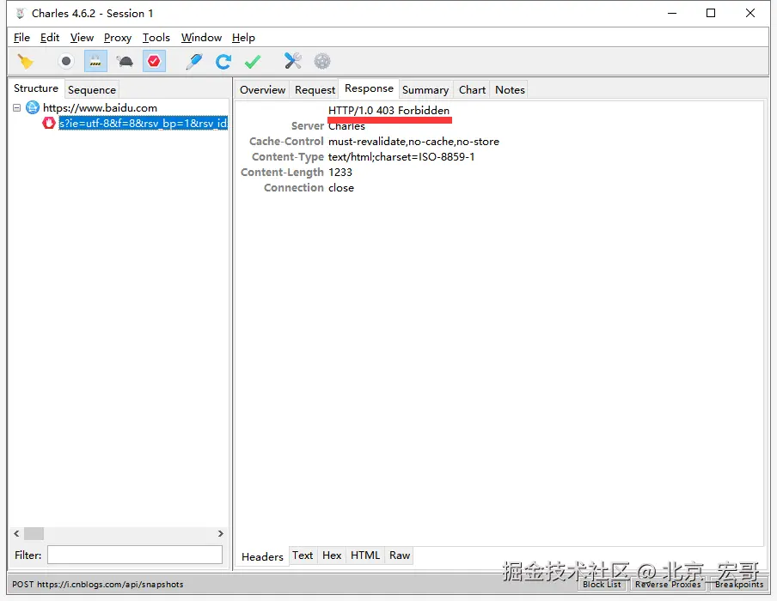Switch to the Sequence tab
This screenshot has width=777, height=601.
[92, 89]
